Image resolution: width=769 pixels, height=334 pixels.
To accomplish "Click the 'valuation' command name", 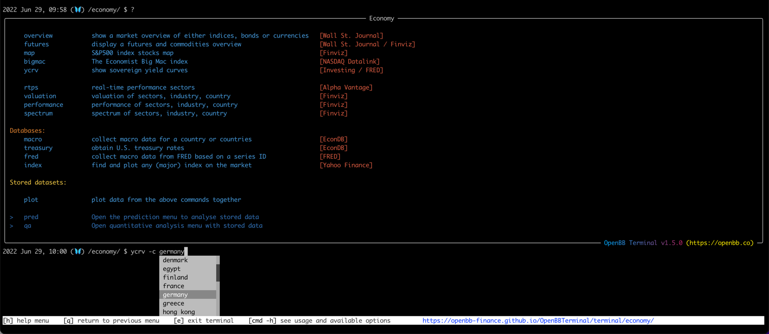I will click(40, 96).
